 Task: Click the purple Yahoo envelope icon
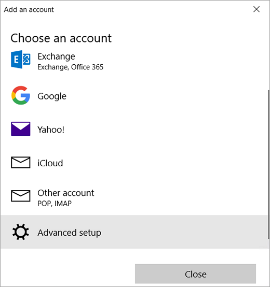(21, 129)
